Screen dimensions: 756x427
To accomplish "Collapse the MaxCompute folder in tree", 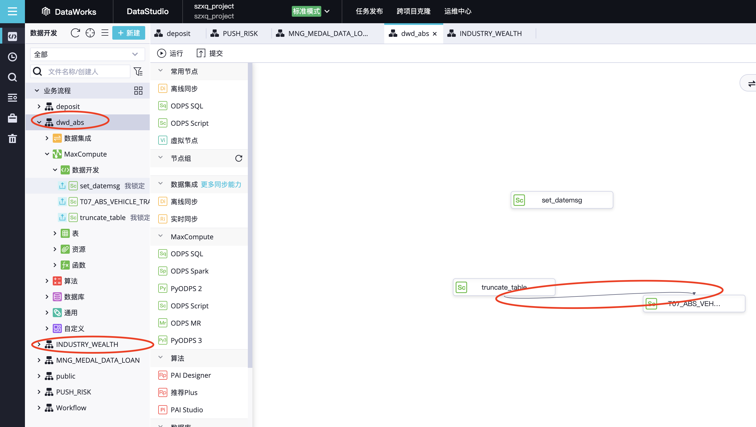I will pyautogui.click(x=47, y=154).
